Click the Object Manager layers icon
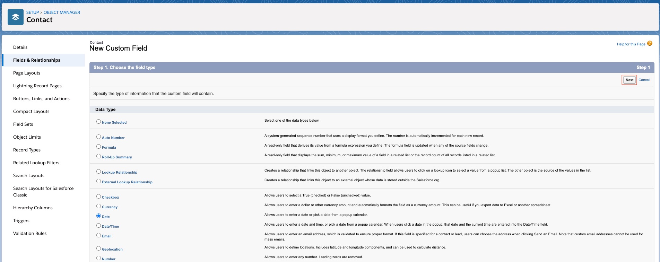This screenshot has width=660, height=262. 16,17
